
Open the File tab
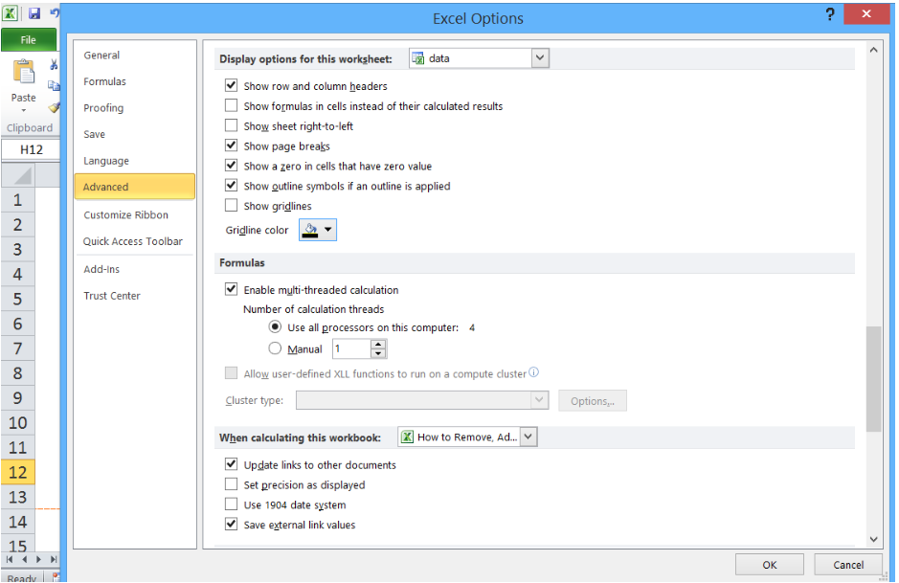pos(29,39)
